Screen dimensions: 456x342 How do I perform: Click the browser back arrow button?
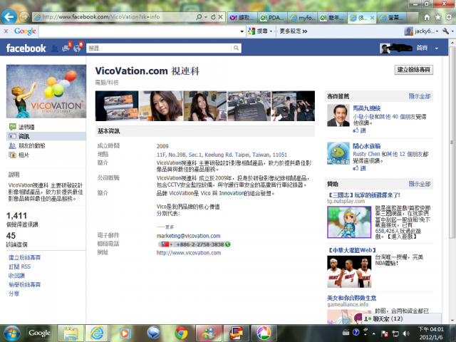tap(9, 17)
